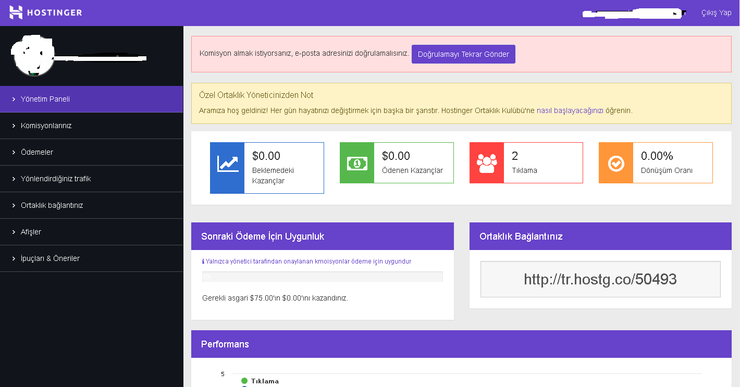Click Sonraki Ödeme İçin Uygunluk header
740x387 pixels.
pos(323,236)
